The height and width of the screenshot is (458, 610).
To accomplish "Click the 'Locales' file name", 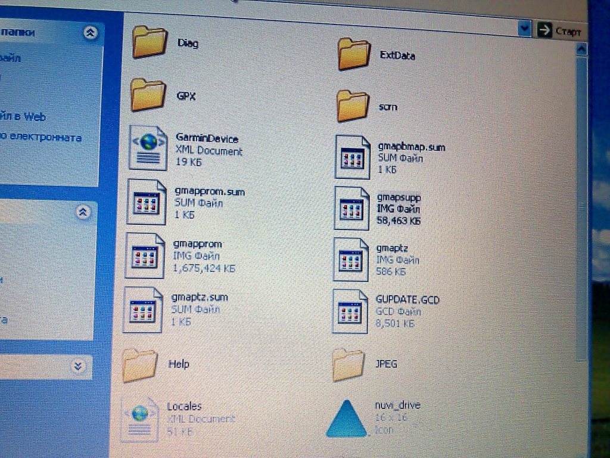I will pos(184,407).
